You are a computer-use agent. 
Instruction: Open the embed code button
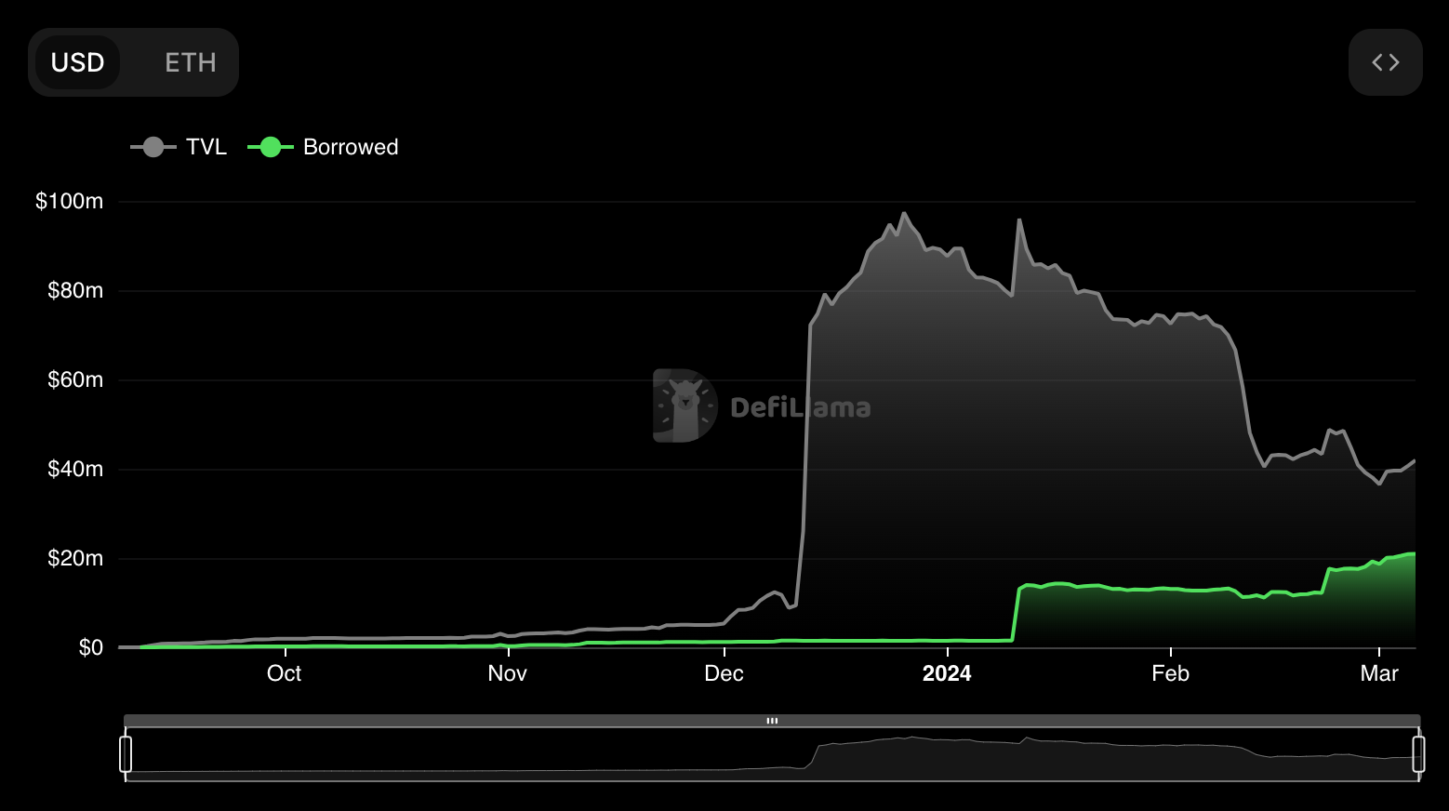click(1385, 62)
